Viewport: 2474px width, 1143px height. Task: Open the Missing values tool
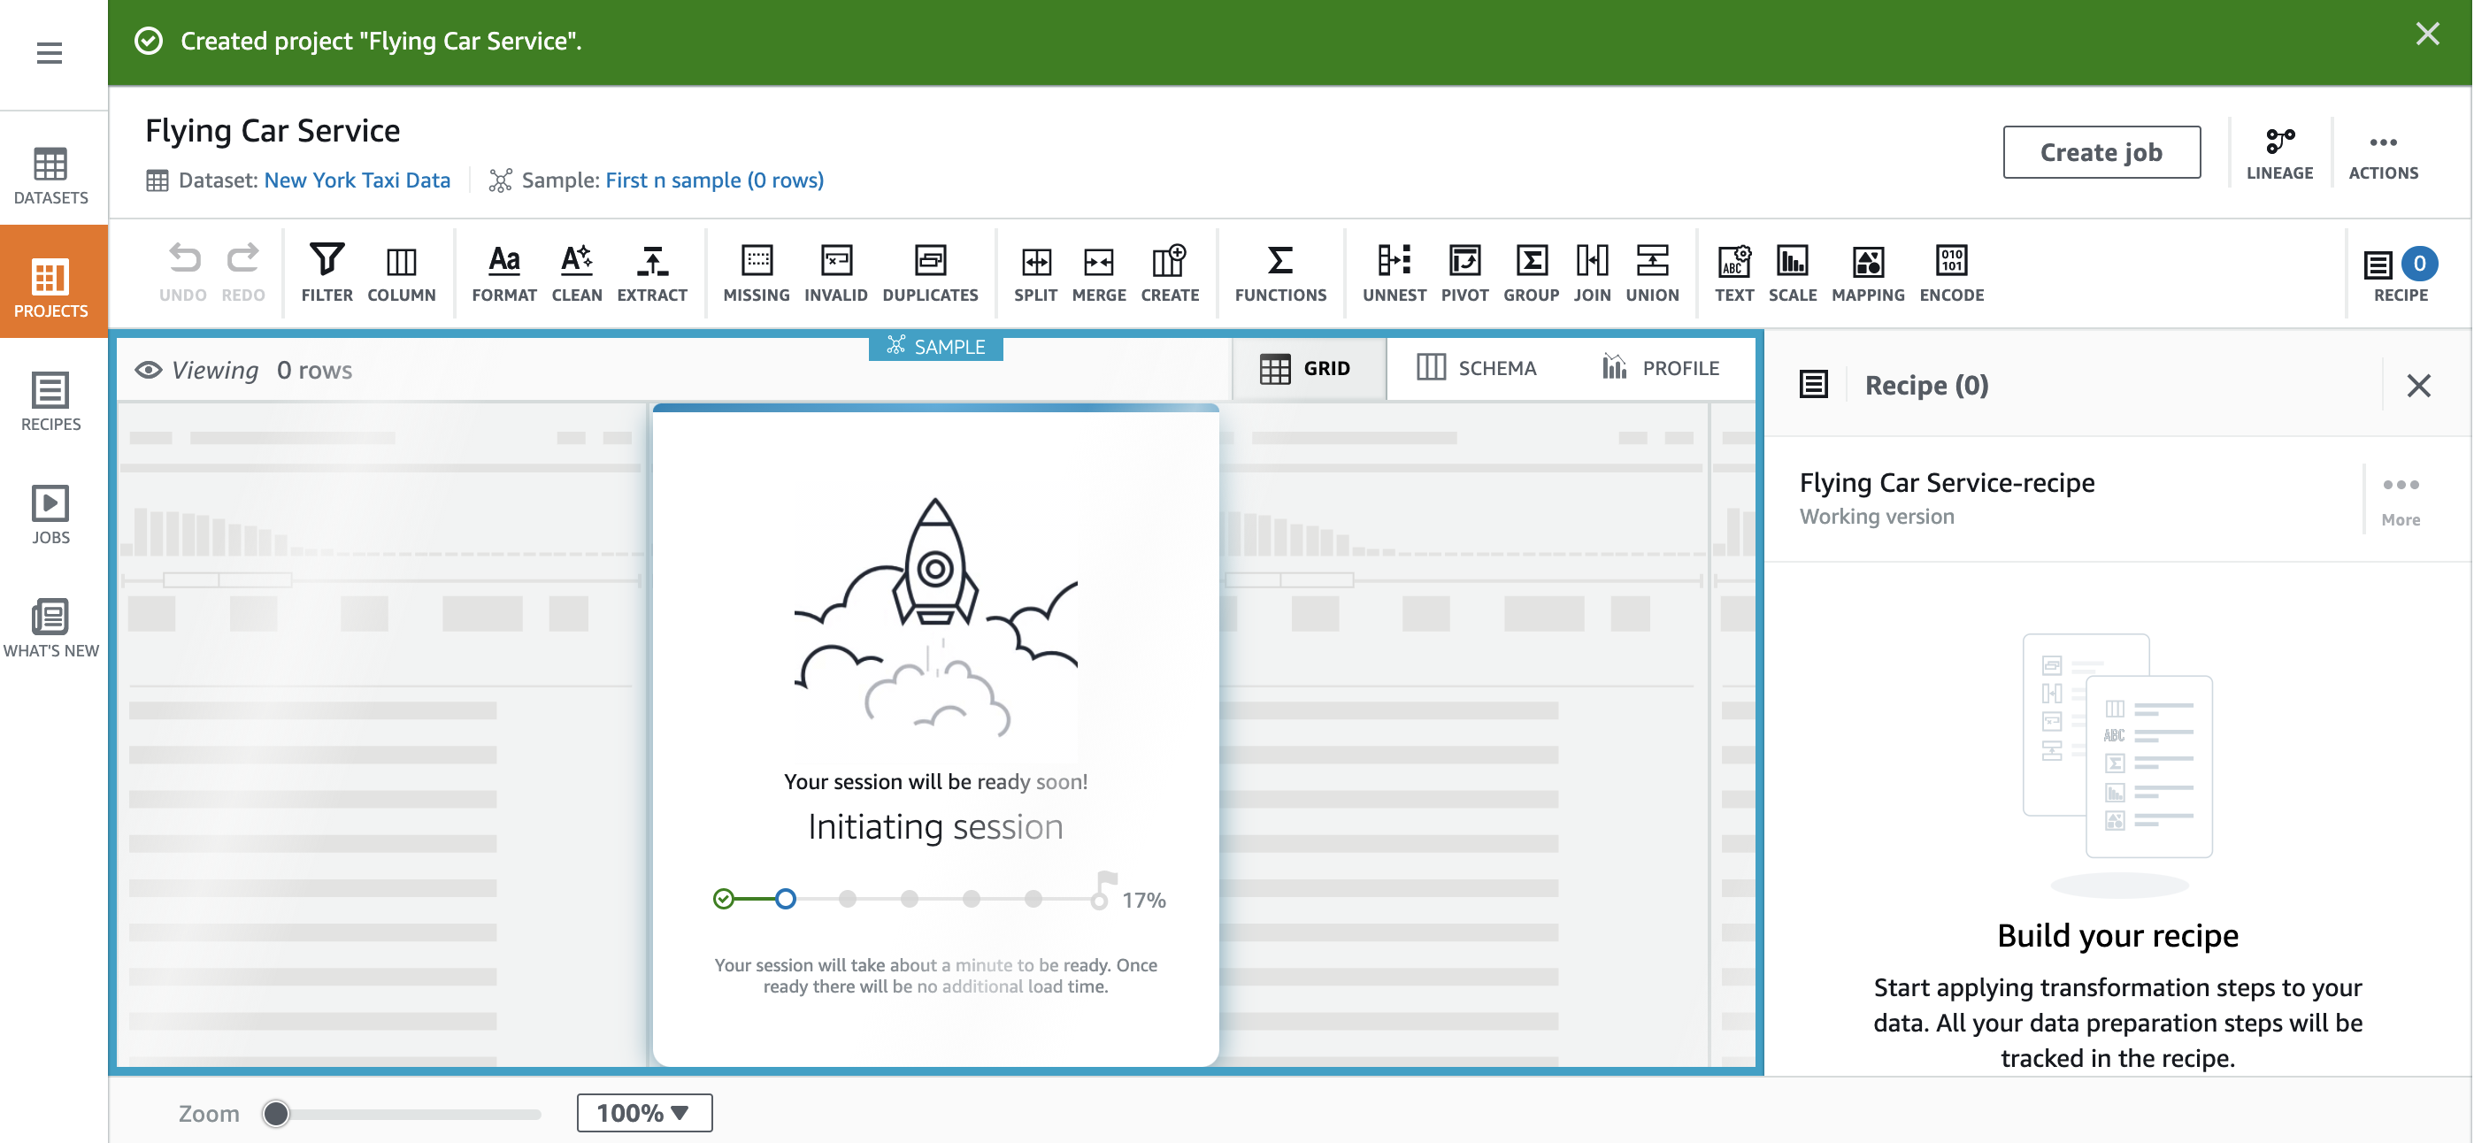(756, 272)
